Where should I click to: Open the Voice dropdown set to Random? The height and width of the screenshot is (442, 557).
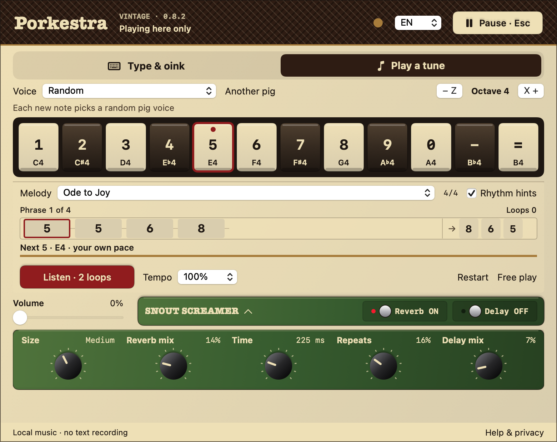tap(129, 91)
